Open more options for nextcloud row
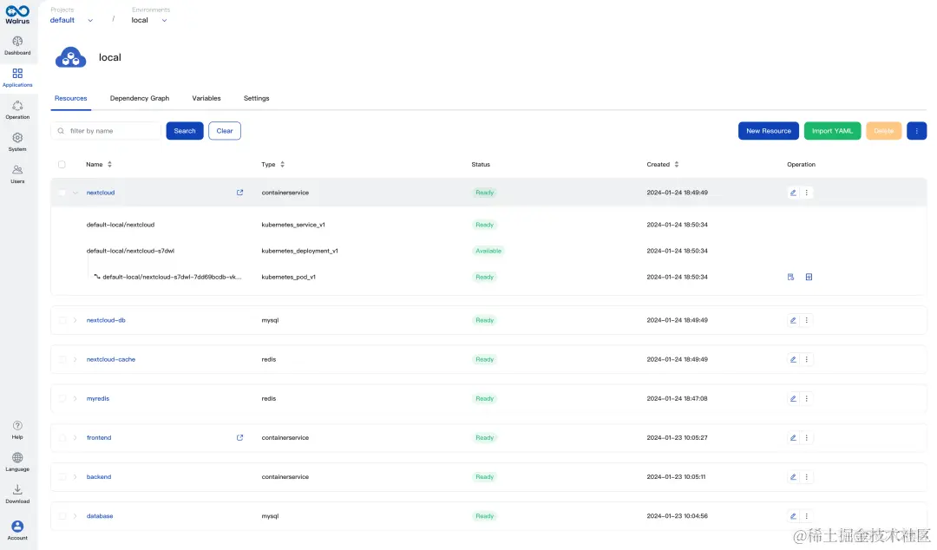Image resolution: width=937 pixels, height=550 pixels. 806,193
